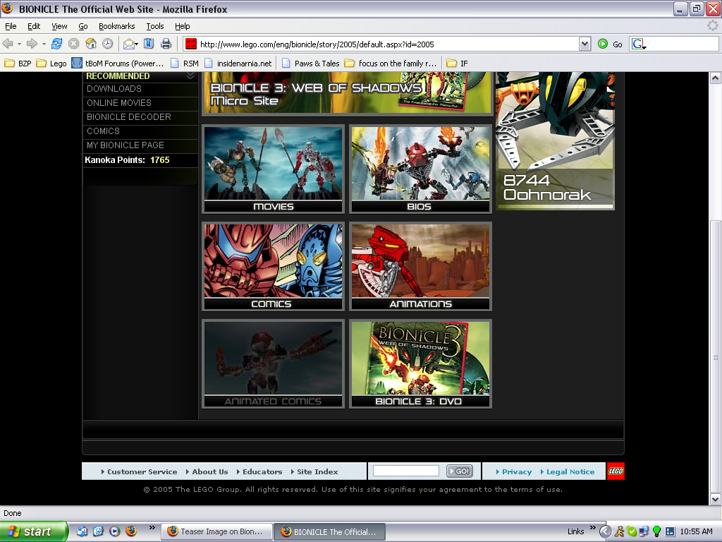Switch to Teaser Image taskbar window

[216, 531]
